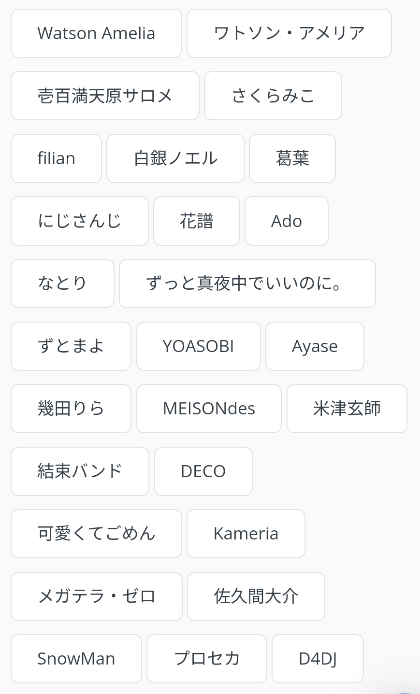The width and height of the screenshot is (420, 694).
Task: Select the Watson Amelia tag
Action: click(96, 33)
